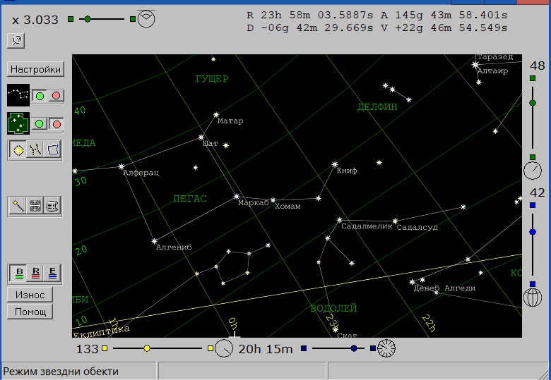
Task: Click left dark blue time decrease square
Action: [x=304, y=348]
